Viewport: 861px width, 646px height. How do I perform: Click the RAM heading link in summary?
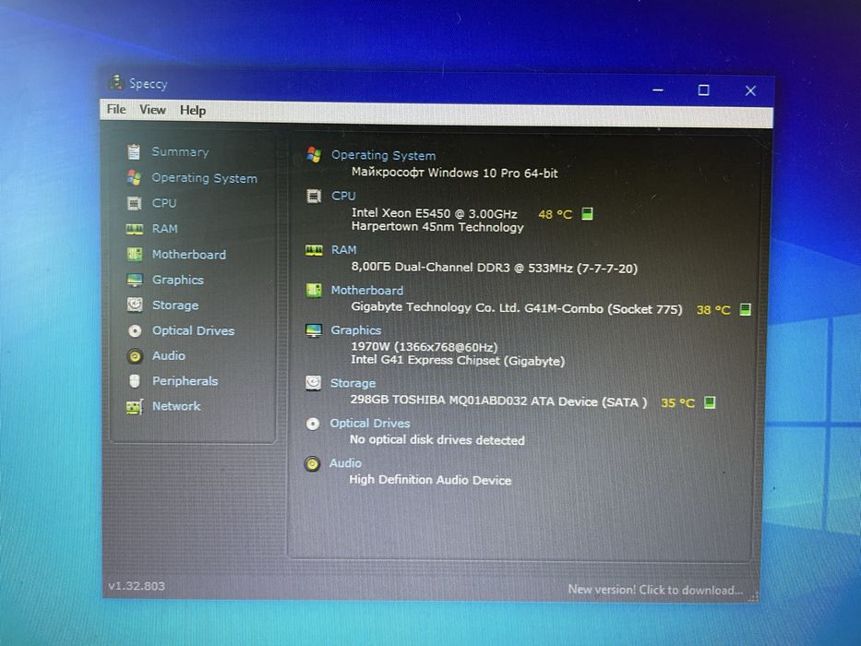point(343,250)
